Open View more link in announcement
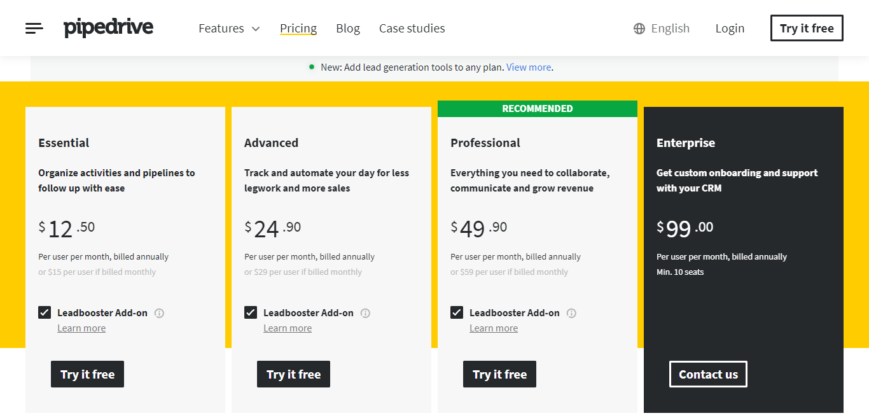 click(x=529, y=67)
